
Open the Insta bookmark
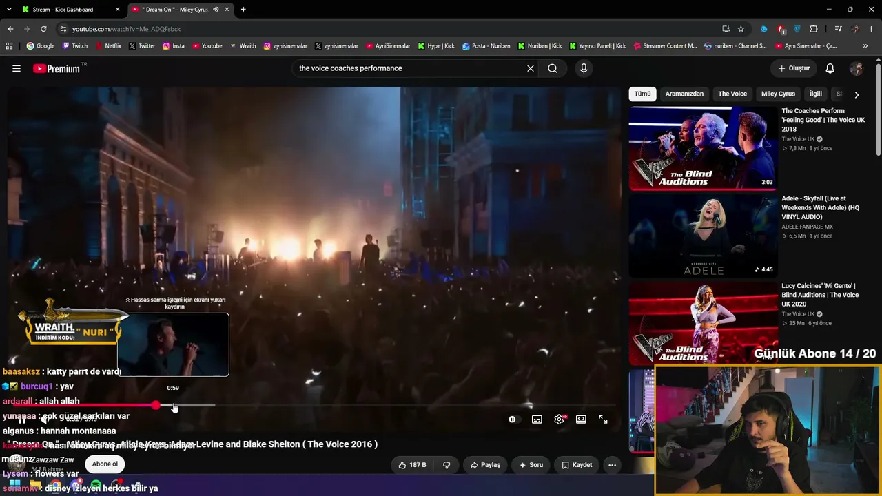click(x=174, y=46)
